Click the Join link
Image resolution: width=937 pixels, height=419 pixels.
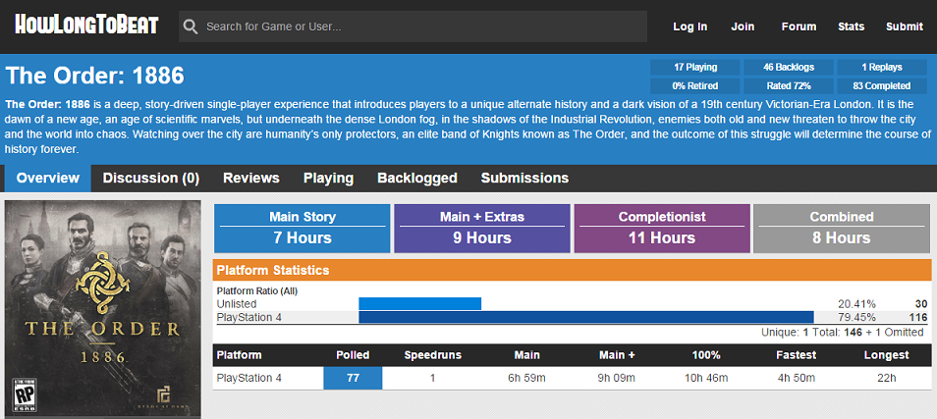click(743, 26)
